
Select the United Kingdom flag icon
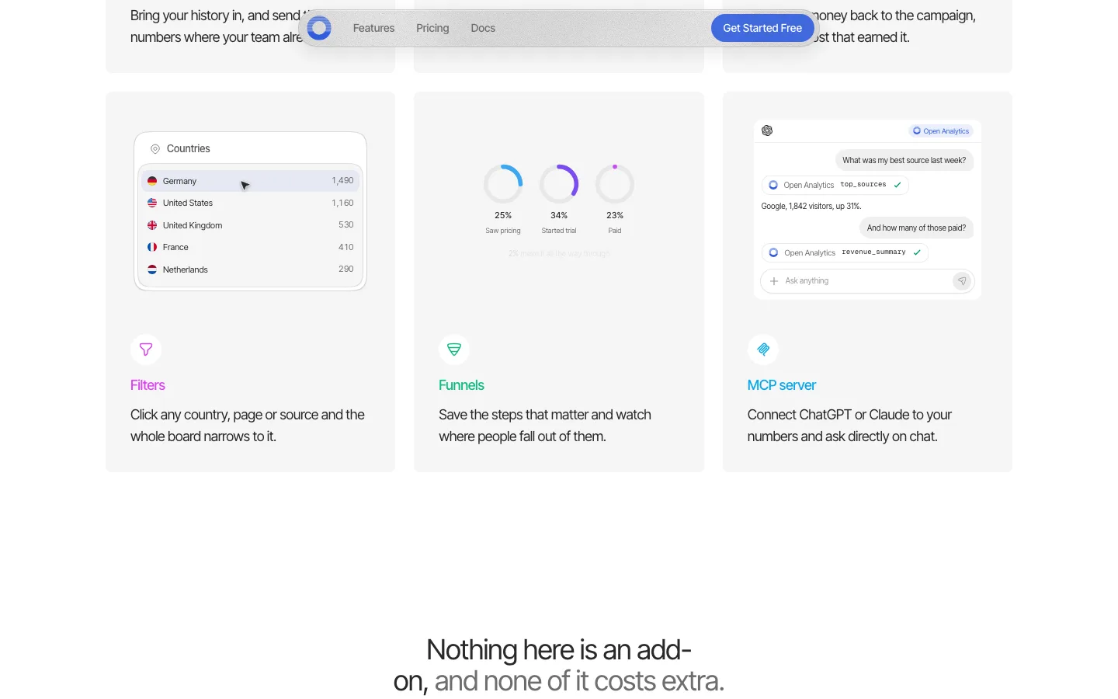(x=152, y=225)
